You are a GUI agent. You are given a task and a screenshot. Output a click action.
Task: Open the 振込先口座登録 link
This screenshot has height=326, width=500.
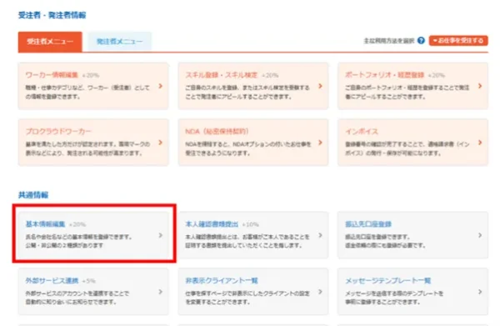coord(368,224)
